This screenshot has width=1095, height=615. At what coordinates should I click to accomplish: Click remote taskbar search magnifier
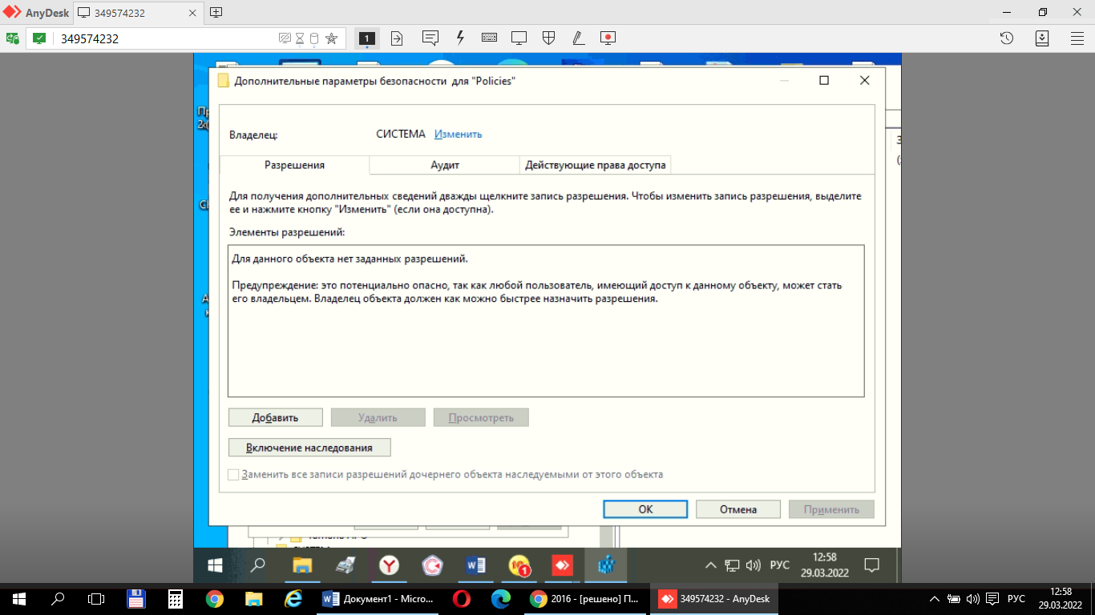258,565
